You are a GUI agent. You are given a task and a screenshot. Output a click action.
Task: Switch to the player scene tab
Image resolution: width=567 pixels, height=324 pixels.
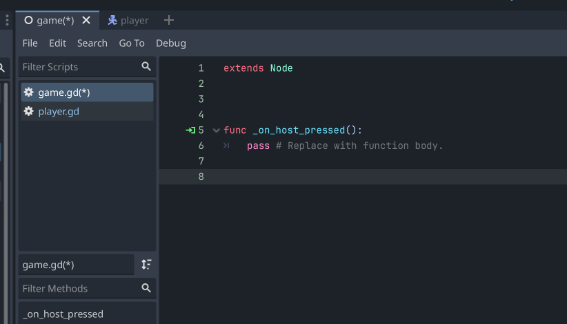click(128, 21)
